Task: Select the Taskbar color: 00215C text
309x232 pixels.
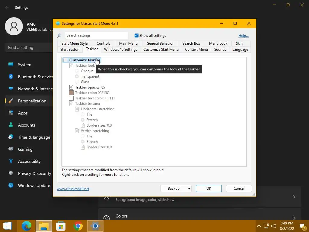Action: [x=92, y=93]
